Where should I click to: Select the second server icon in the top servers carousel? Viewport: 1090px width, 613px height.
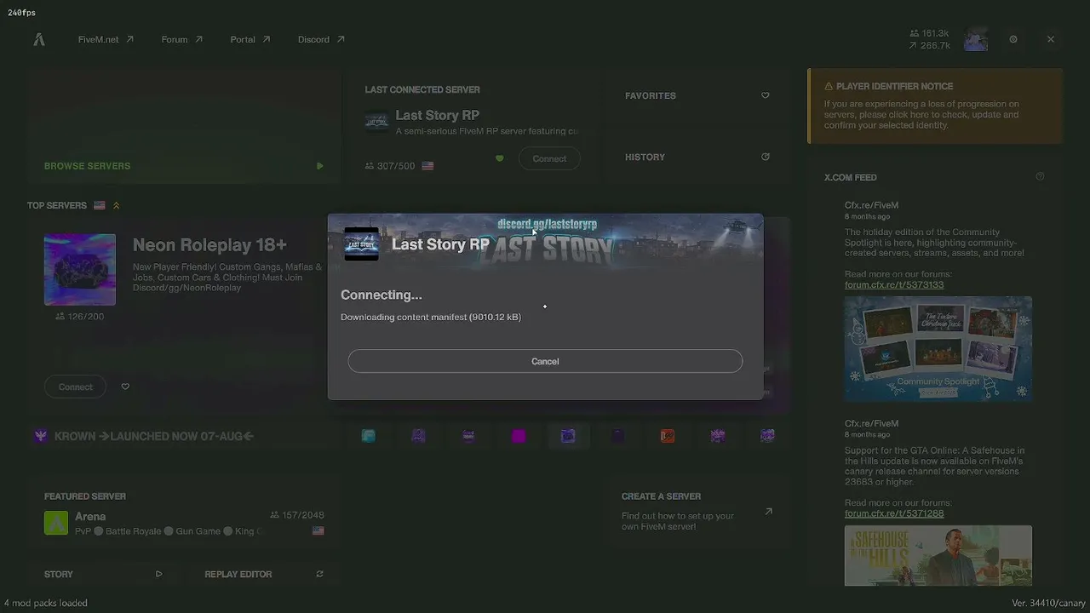(x=418, y=436)
